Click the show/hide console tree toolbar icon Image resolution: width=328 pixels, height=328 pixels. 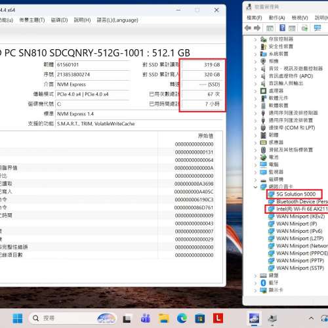[x=270, y=28]
